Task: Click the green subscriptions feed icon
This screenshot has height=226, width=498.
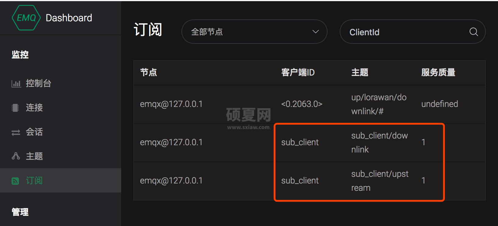Action: [15, 181]
